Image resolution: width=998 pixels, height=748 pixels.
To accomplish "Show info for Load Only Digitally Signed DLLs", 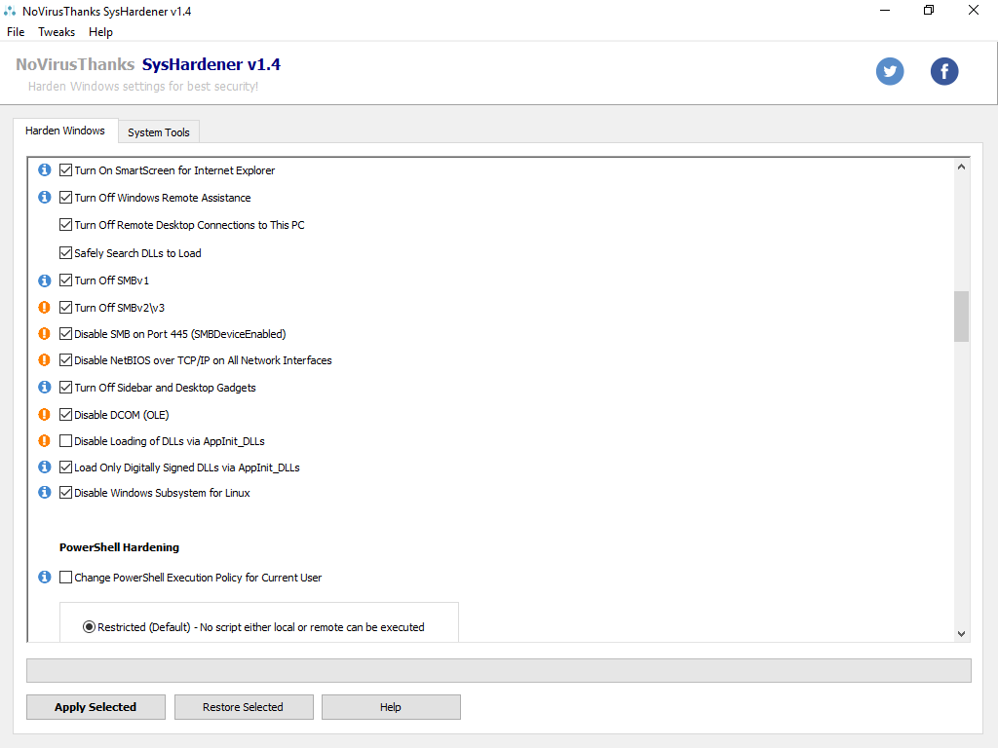I will 45,467.
